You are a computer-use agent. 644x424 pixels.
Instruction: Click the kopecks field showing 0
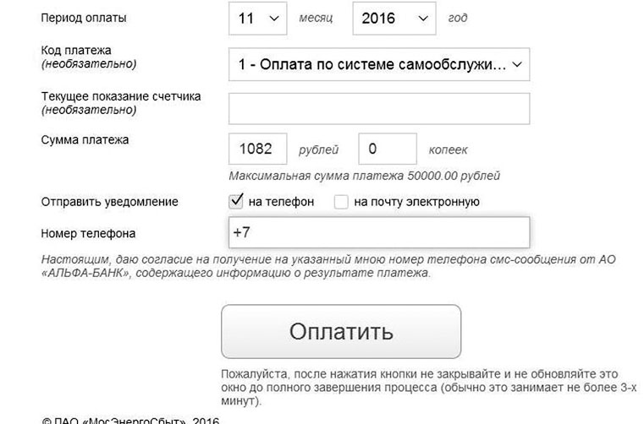click(388, 149)
